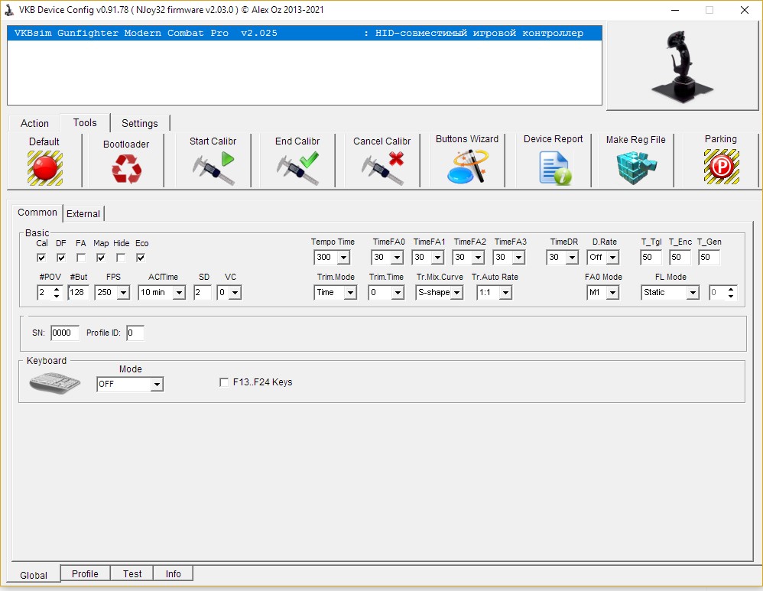This screenshot has width=763, height=591.
Task: Click the Make Reg File cube icon
Action: coord(637,168)
